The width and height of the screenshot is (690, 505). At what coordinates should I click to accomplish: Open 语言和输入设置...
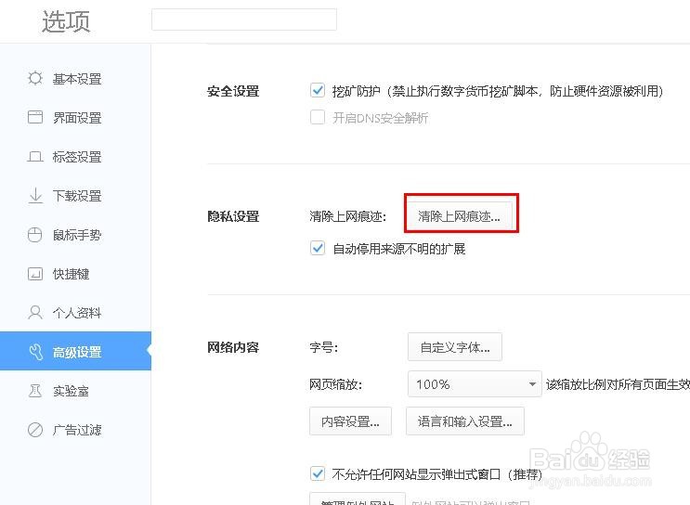coord(464,421)
